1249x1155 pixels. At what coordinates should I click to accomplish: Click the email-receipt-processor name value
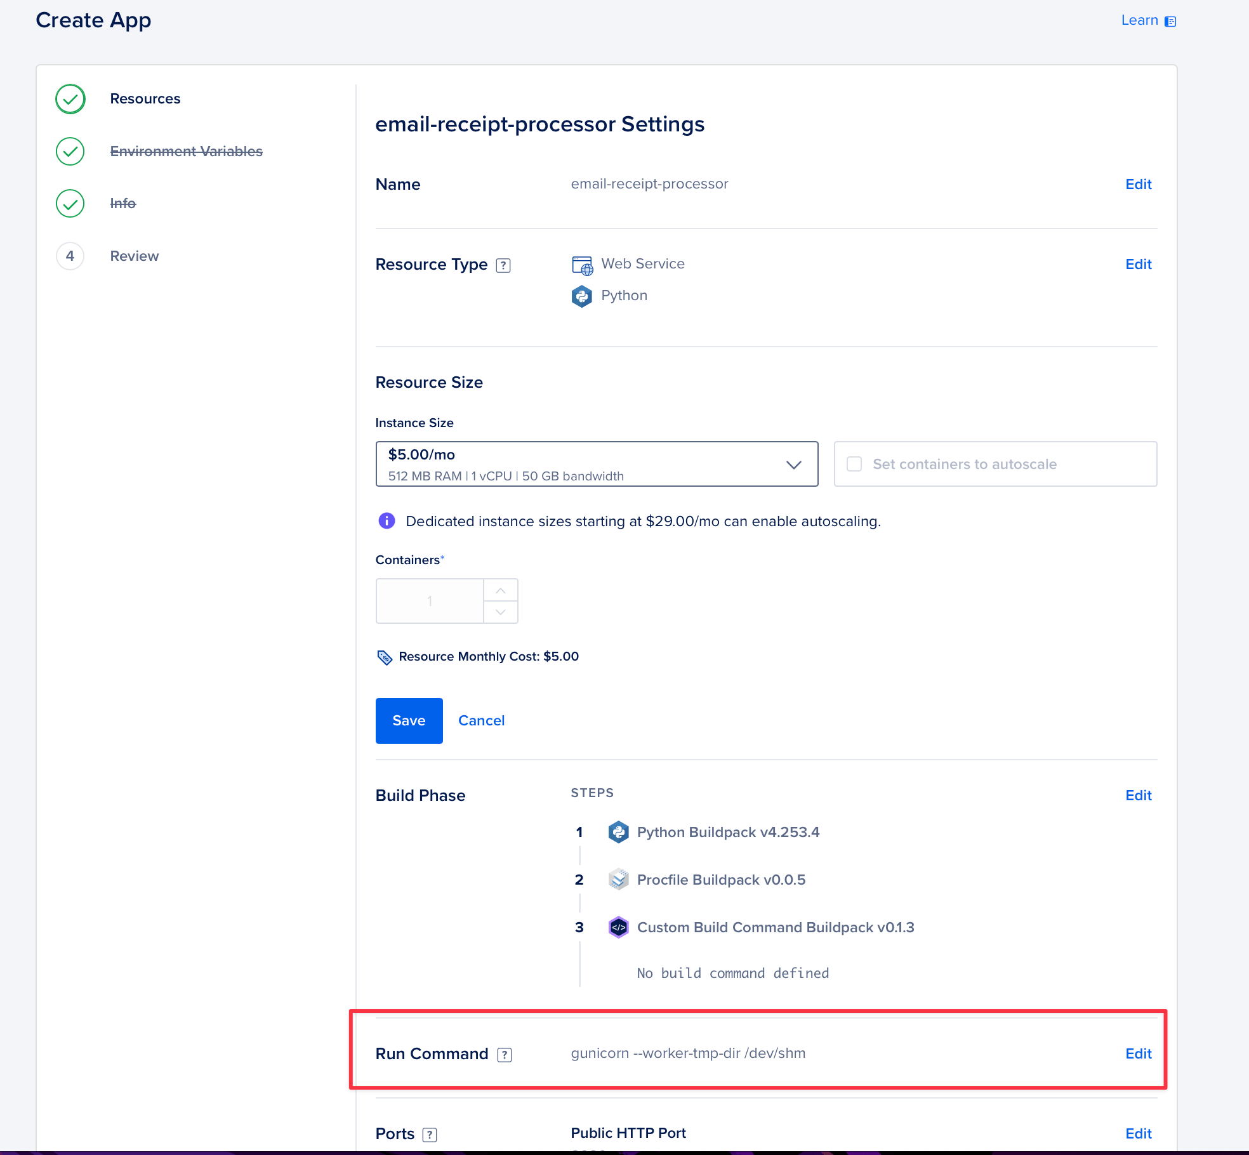(649, 184)
